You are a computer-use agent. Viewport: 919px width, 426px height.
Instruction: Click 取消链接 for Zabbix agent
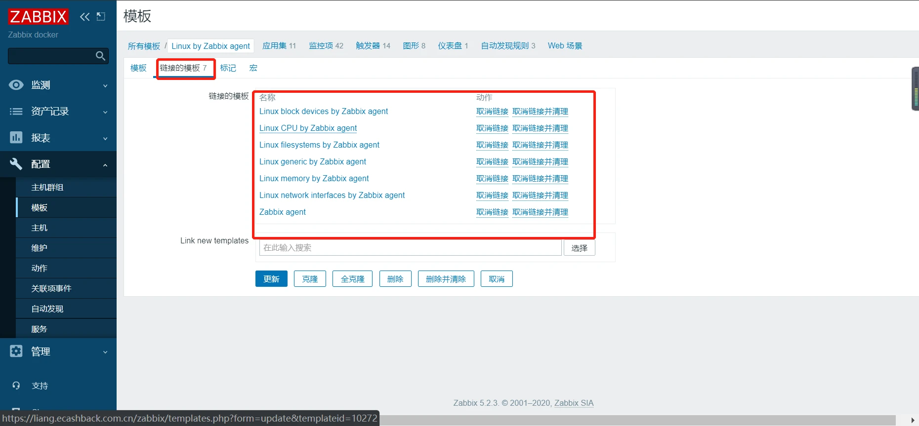[x=492, y=212]
